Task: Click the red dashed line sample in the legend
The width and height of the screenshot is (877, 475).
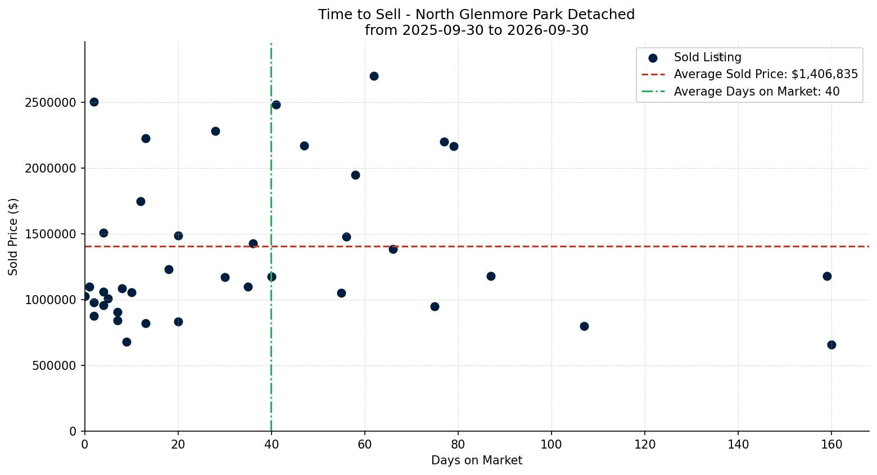Action: click(653, 74)
